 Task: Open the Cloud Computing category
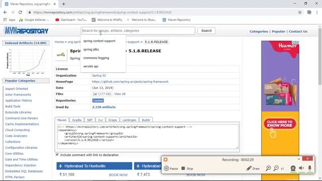[x=18, y=130]
